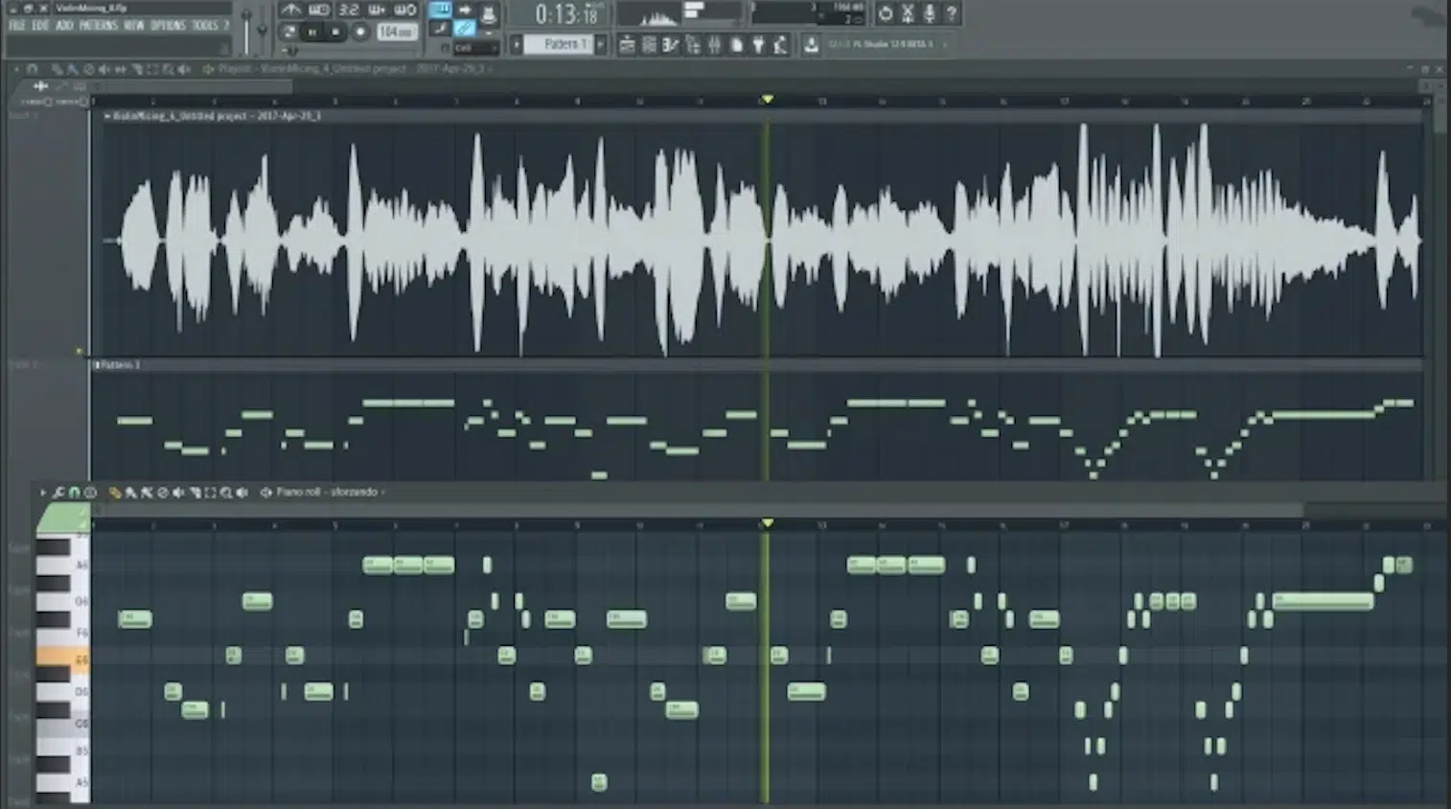1451x809 pixels.
Task: Toggle the piano roll snap magnet
Action: click(74, 493)
